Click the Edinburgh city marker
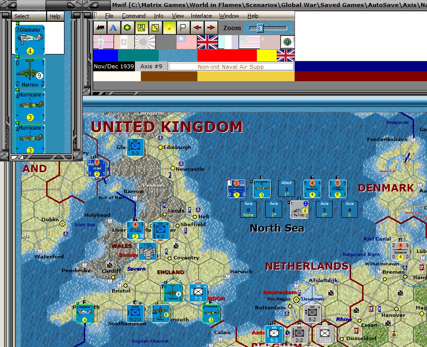Screen dimensions: 427x347 (x=160, y=148)
